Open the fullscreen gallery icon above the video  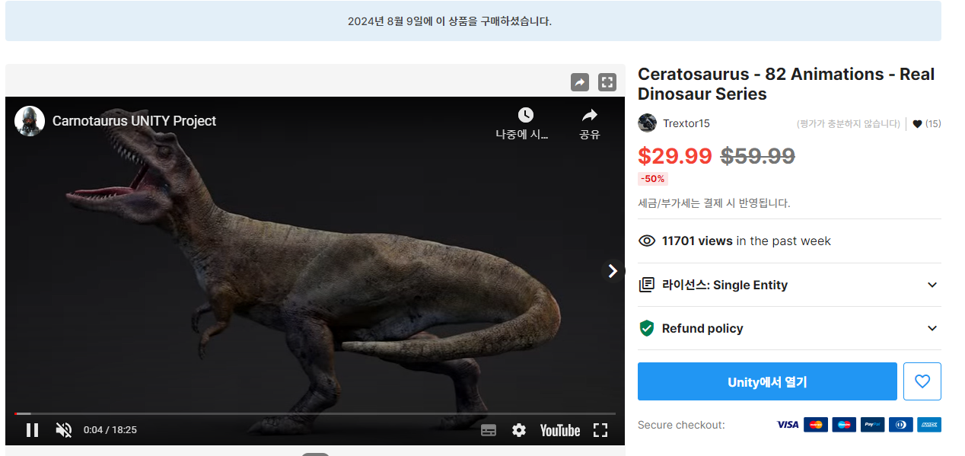click(x=607, y=82)
